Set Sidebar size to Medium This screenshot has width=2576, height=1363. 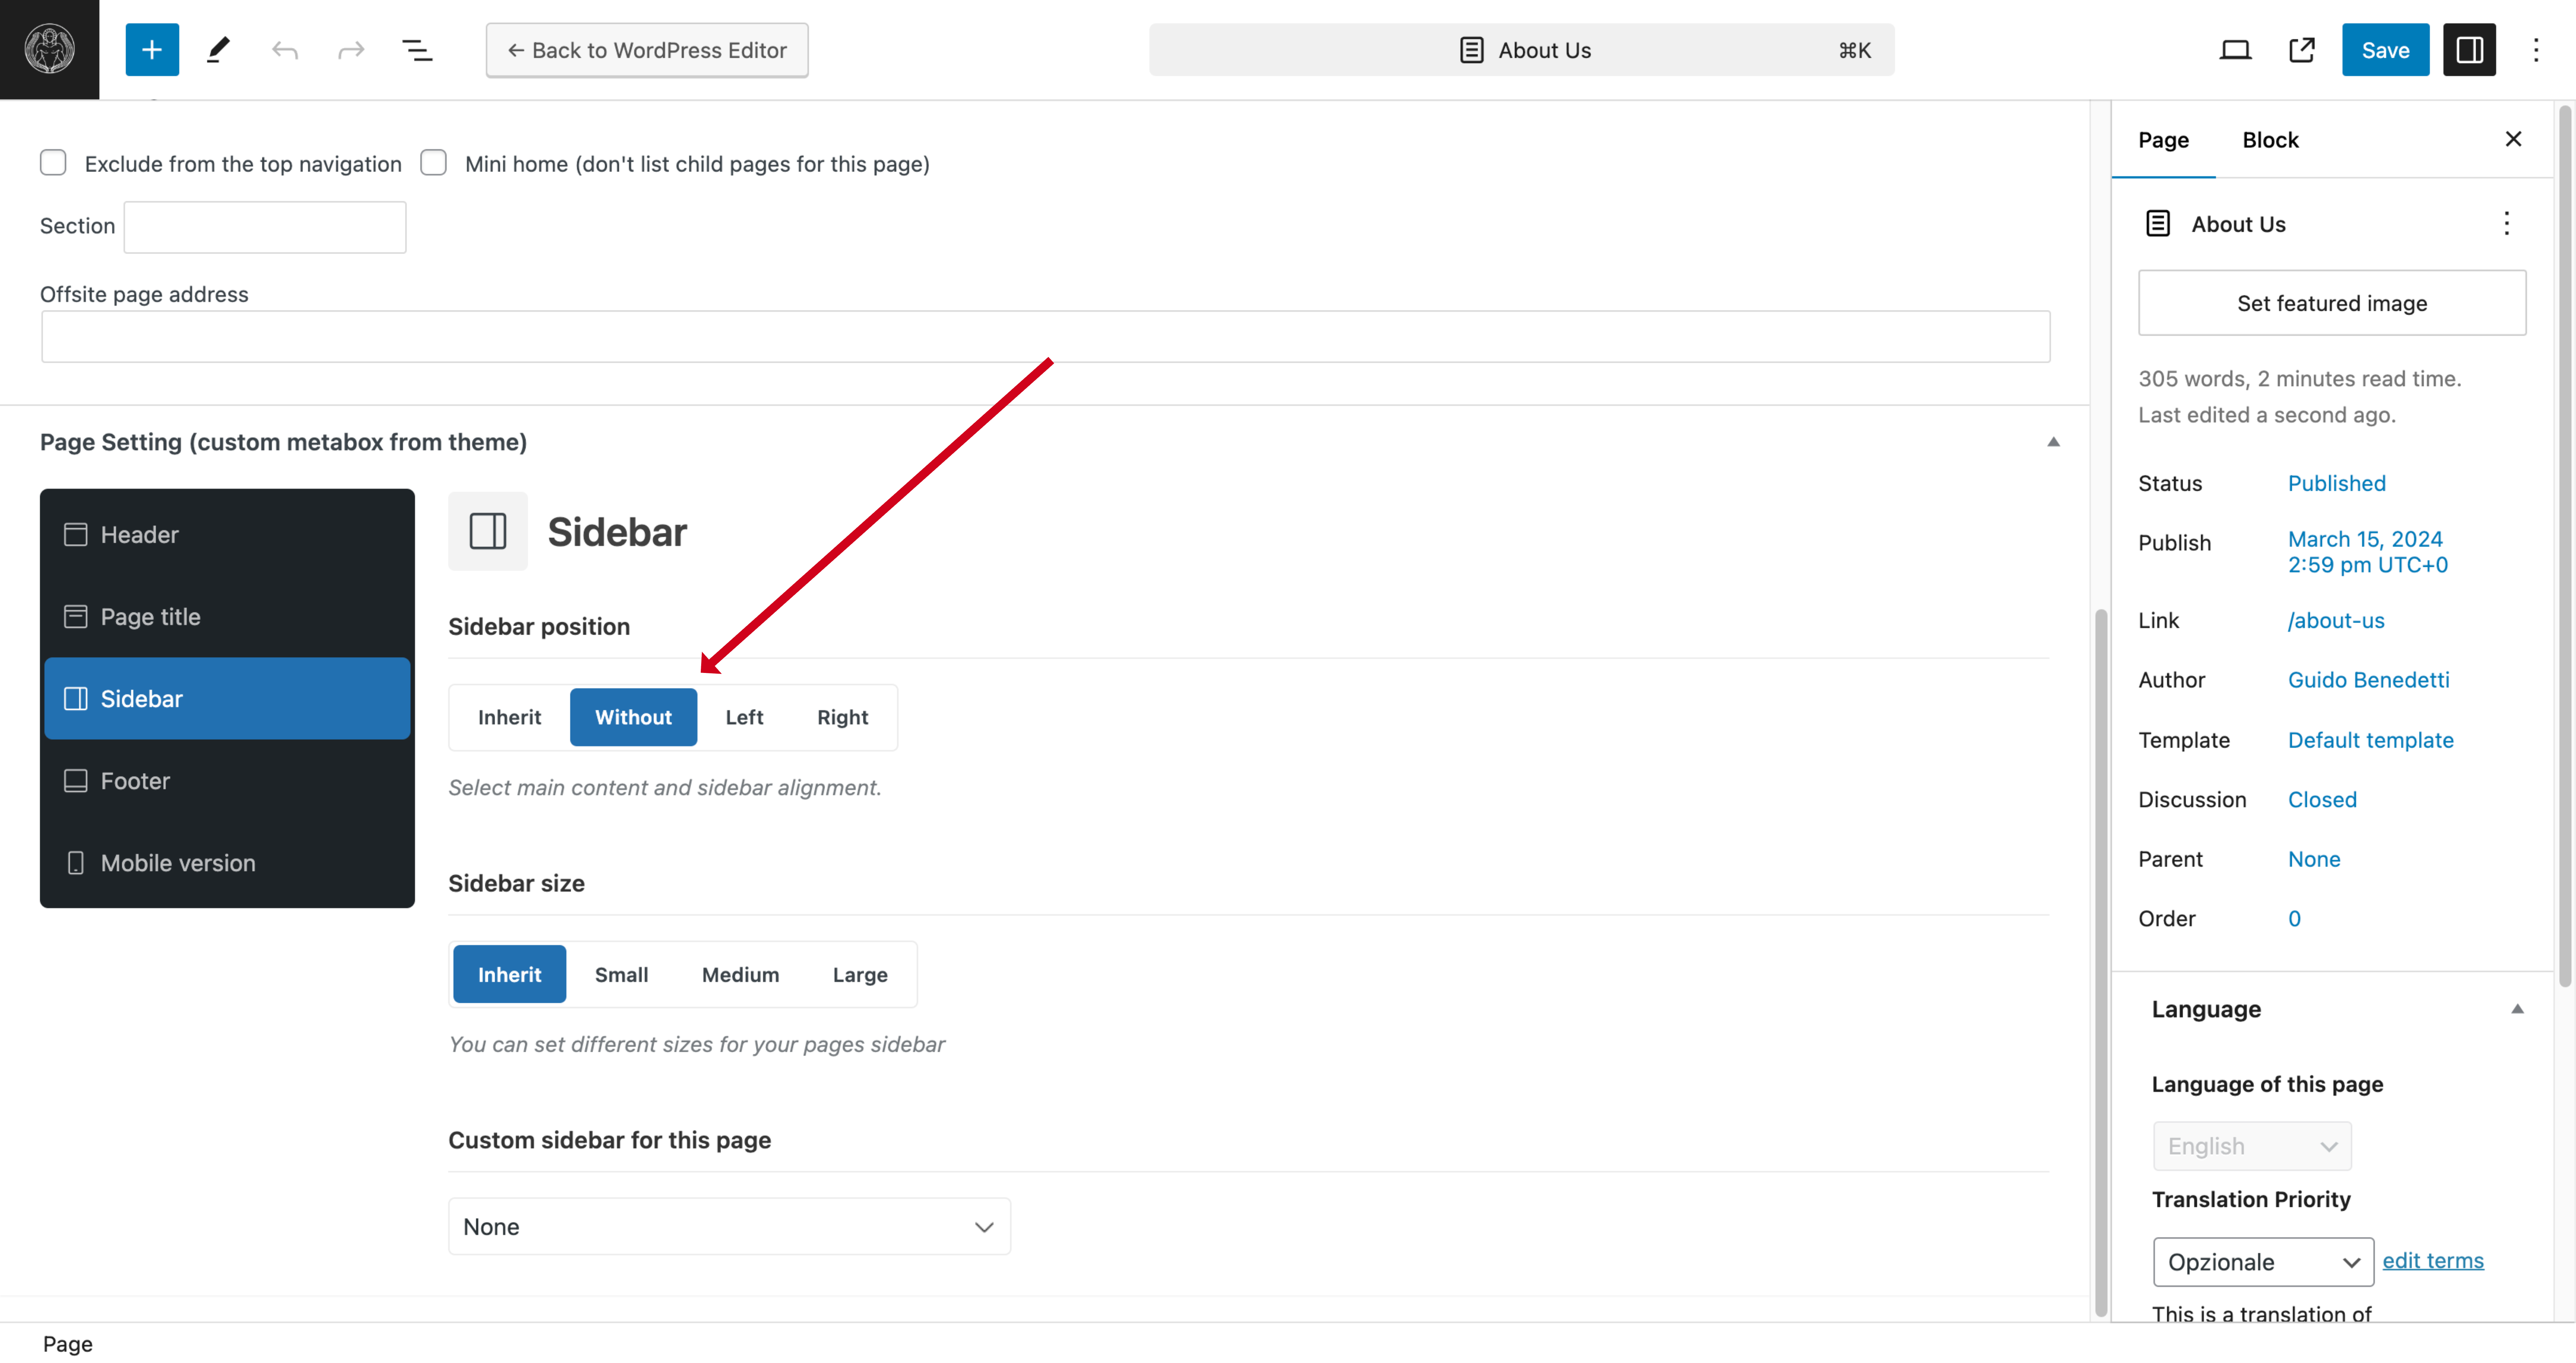(x=740, y=974)
